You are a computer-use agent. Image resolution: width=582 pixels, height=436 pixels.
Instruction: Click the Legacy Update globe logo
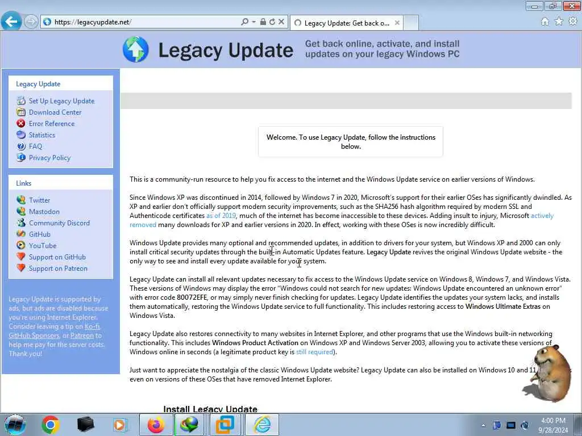(136, 49)
